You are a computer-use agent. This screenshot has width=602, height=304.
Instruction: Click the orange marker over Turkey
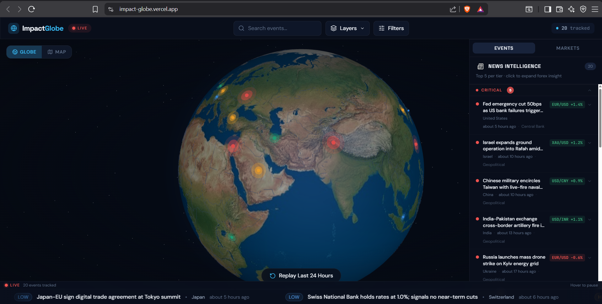point(233,118)
